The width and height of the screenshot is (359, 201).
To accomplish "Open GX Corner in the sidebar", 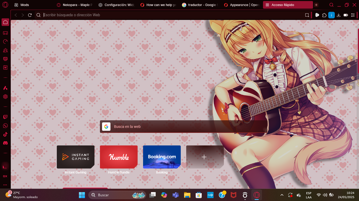I will pos(5,33).
